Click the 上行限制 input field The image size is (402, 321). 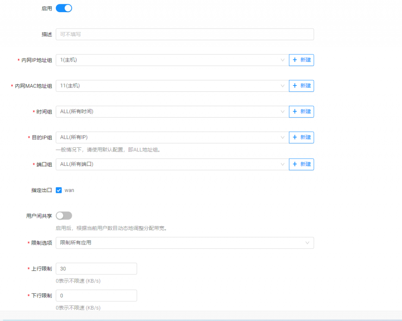click(x=97, y=269)
